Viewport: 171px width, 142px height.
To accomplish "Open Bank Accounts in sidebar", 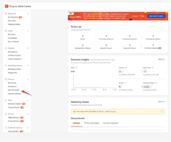I will pyautogui.click(x=13, y=90).
